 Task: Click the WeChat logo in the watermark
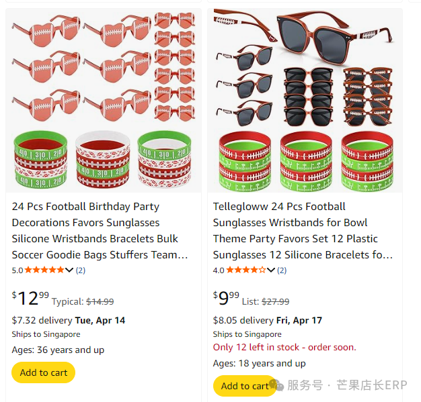275,385
